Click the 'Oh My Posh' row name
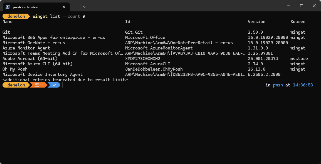The height and width of the screenshot is (164, 321). (15, 69)
